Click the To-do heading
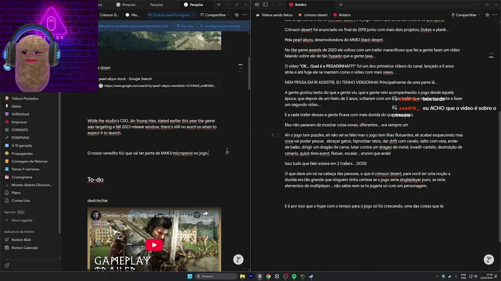The image size is (501, 281). tap(95, 180)
